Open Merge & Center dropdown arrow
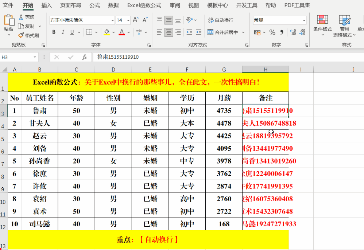 point(243,32)
